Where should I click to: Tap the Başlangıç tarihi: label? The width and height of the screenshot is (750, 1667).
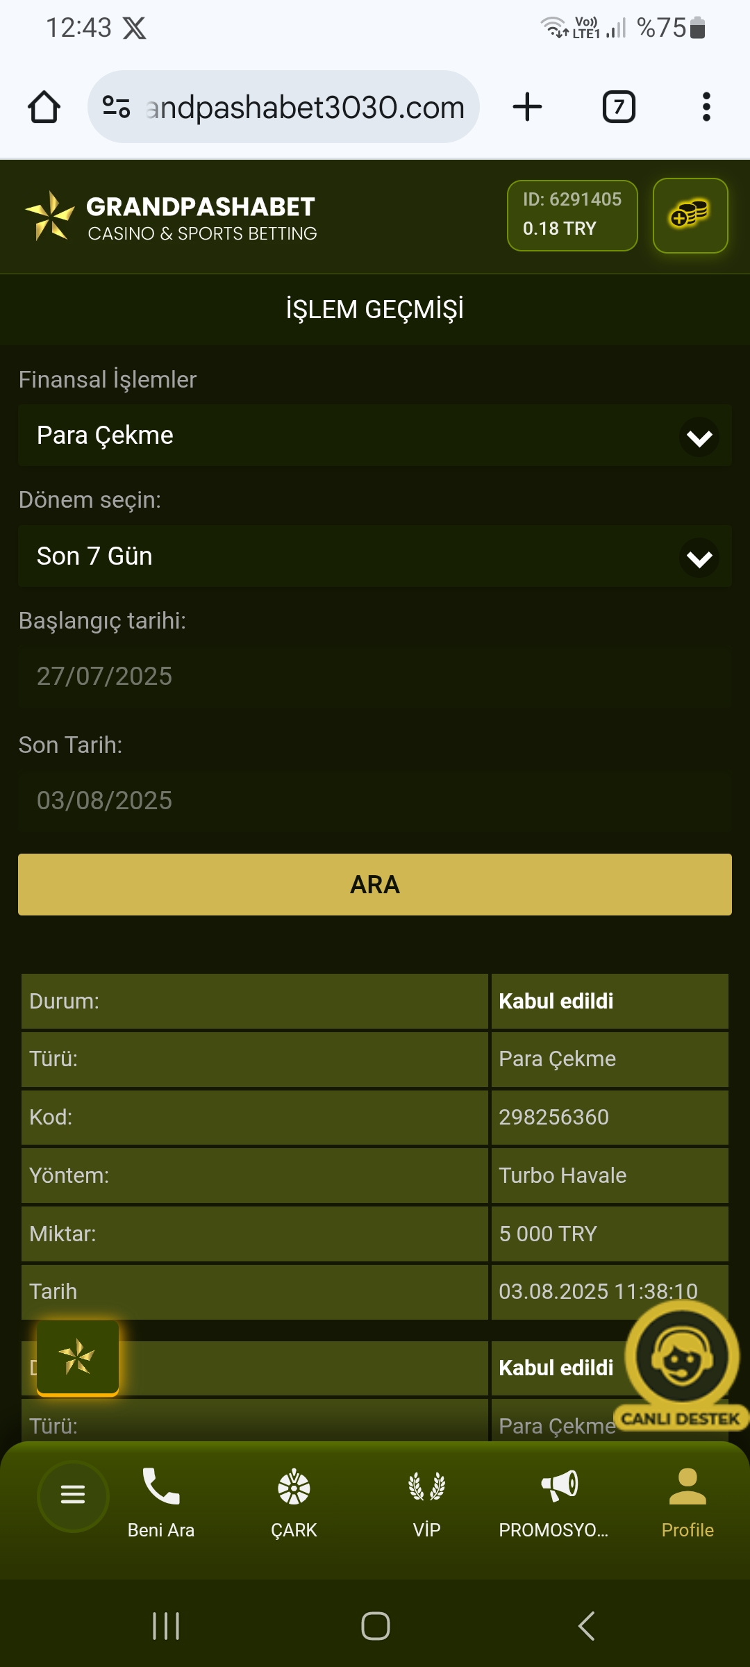click(102, 621)
